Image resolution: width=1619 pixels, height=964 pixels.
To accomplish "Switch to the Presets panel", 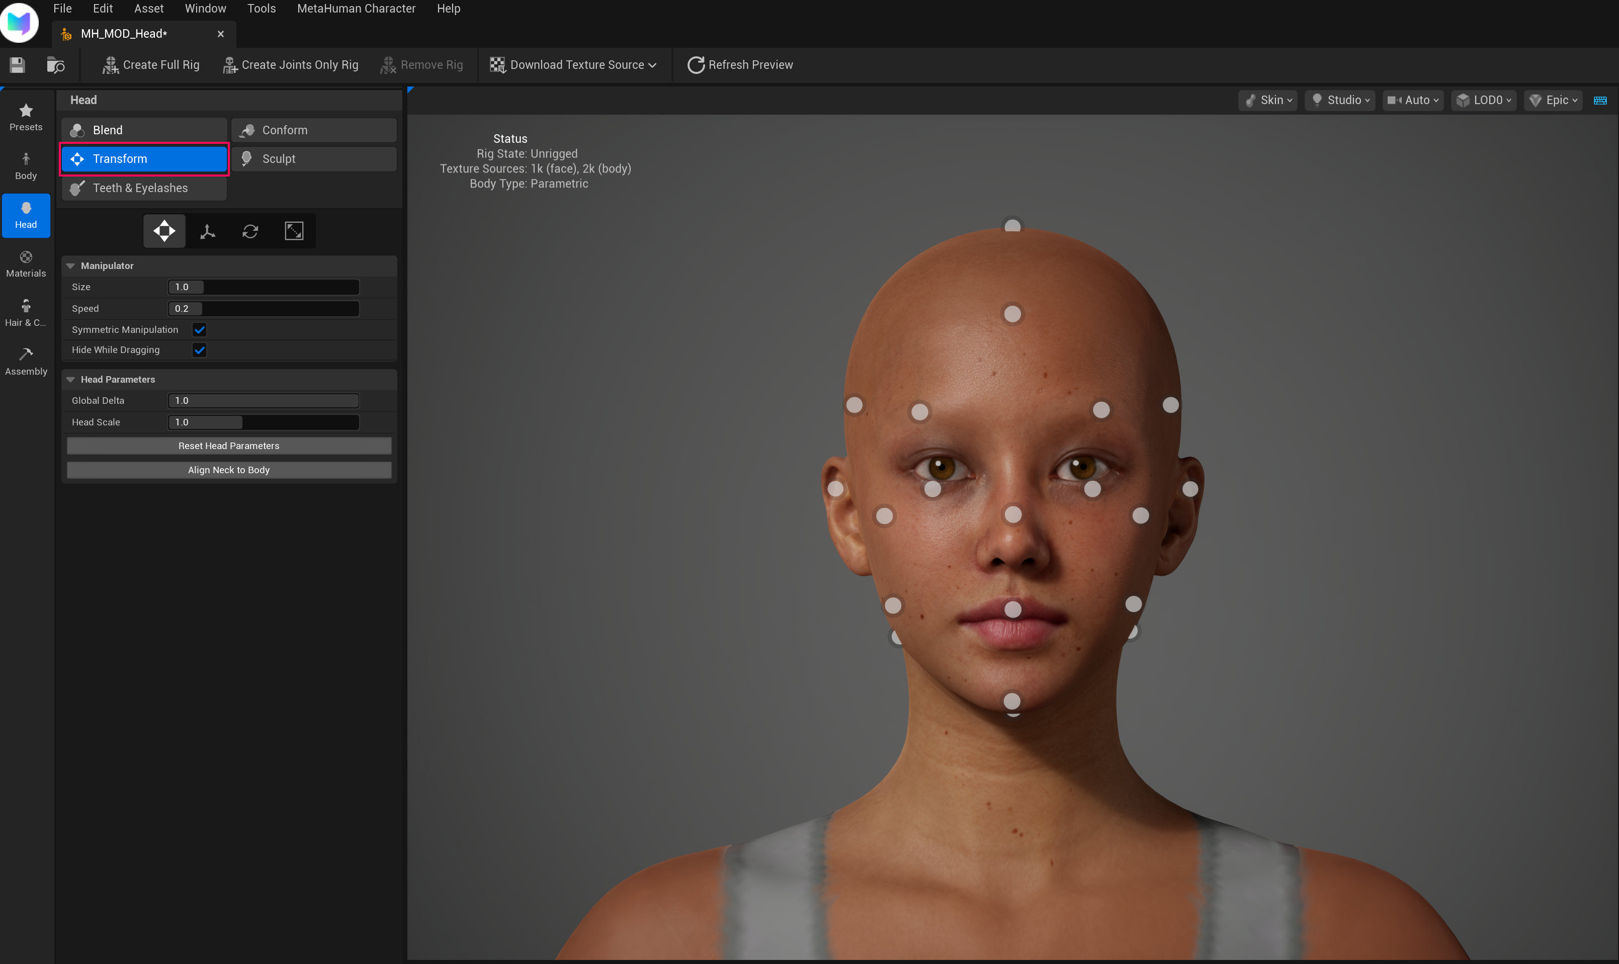I will pos(26,117).
